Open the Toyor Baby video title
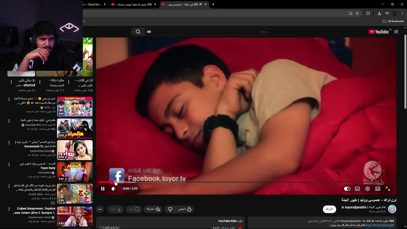The width and height of the screenshot is (407, 229). 37,166
